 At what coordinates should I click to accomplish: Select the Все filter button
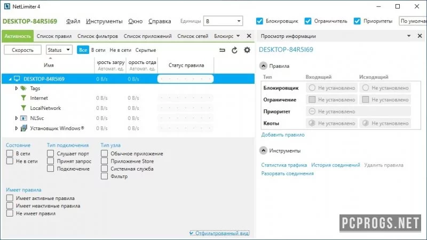(x=83, y=50)
